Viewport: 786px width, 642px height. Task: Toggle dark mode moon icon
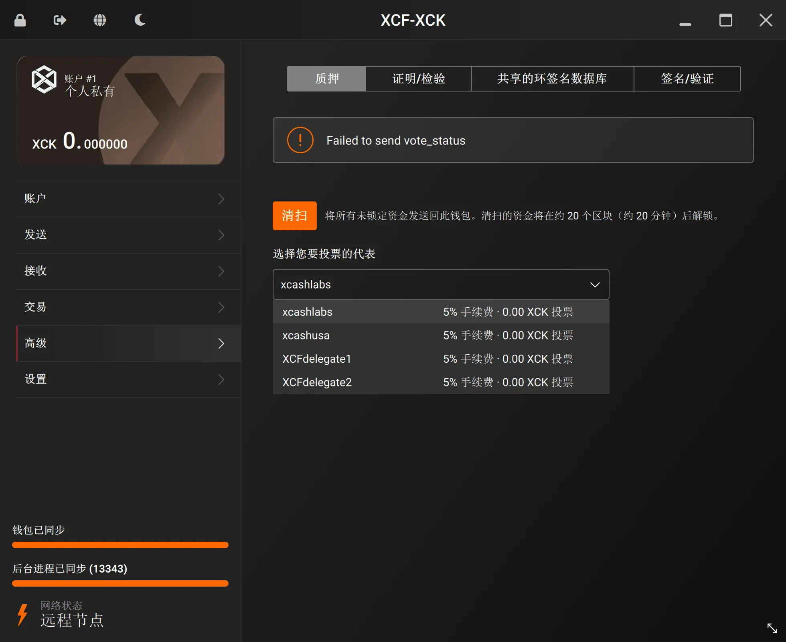click(140, 20)
